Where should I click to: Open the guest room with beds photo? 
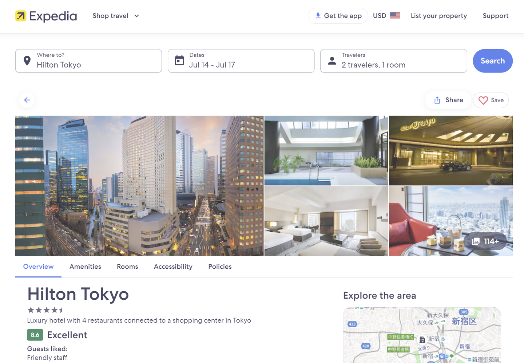point(326,221)
